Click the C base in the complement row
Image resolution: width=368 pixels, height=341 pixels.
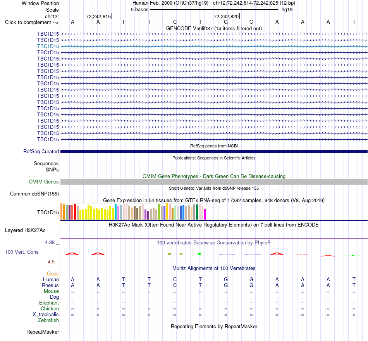(x=175, y=22)
